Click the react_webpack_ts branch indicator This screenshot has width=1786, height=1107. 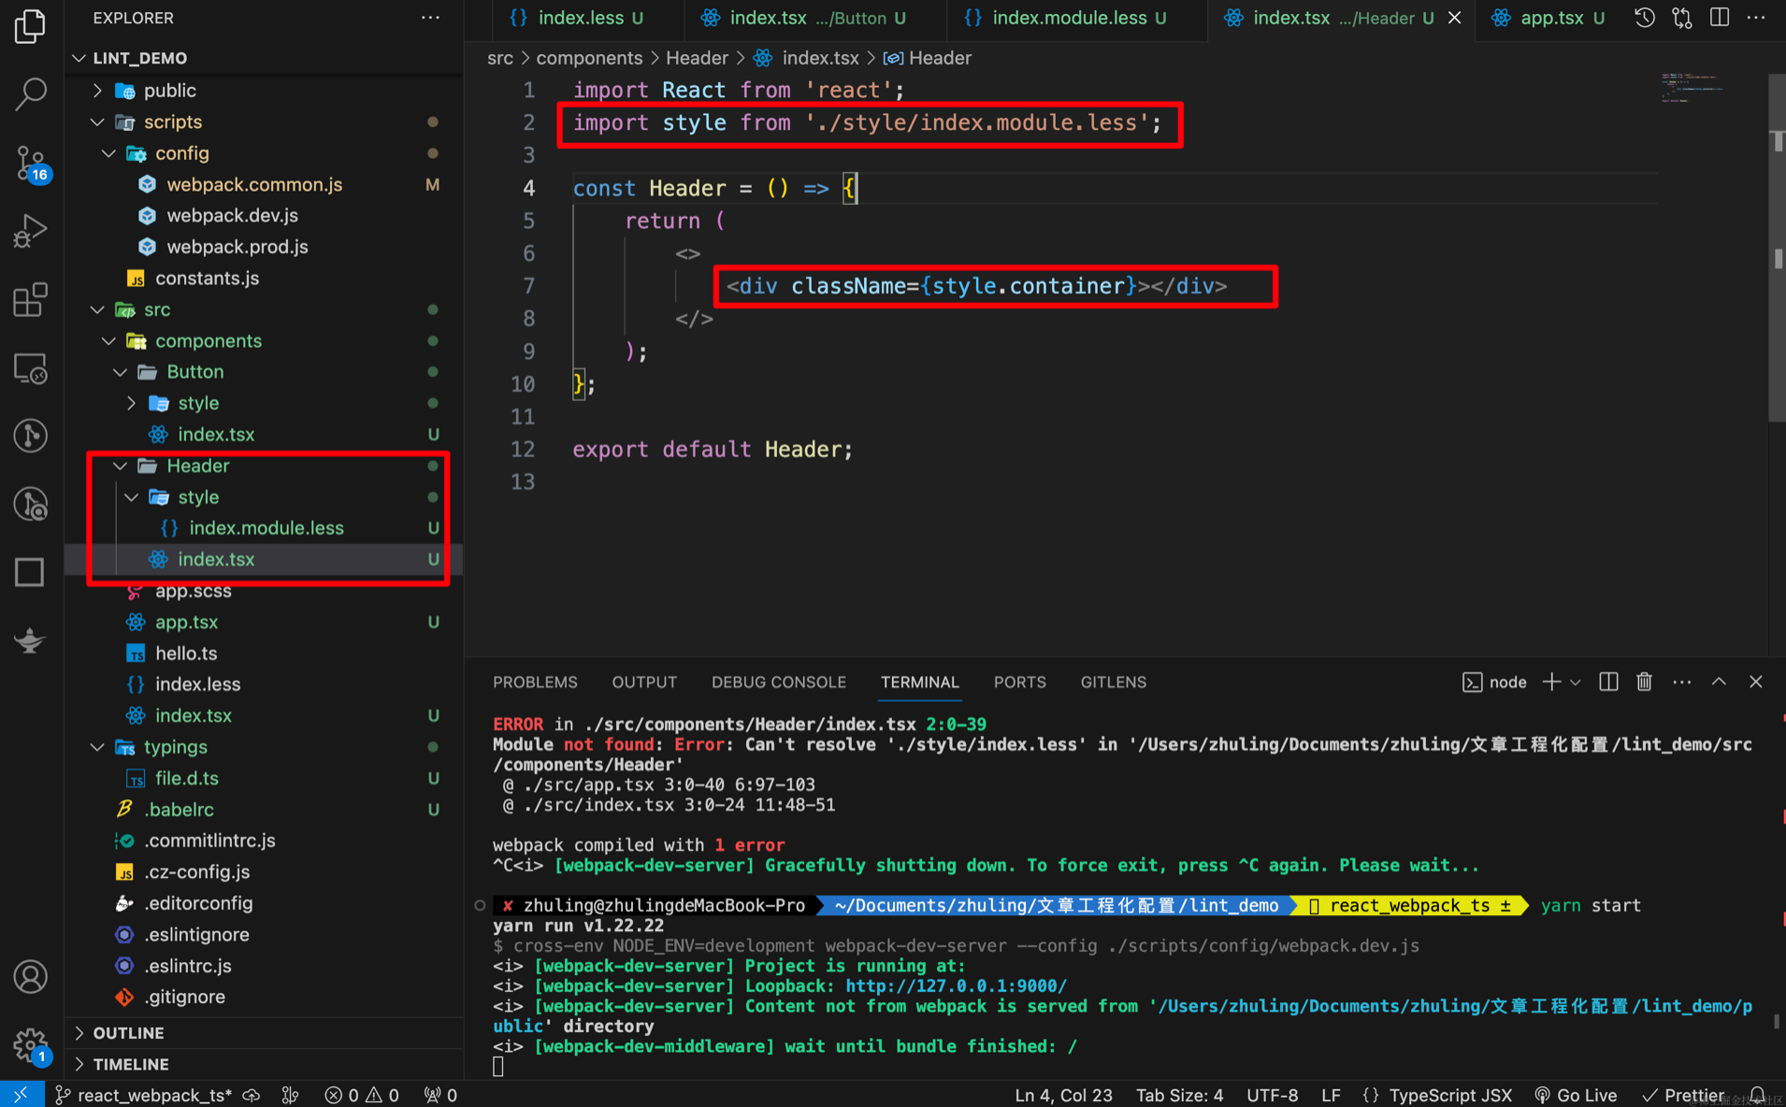pyautogui.click(x=144, y=1094)
